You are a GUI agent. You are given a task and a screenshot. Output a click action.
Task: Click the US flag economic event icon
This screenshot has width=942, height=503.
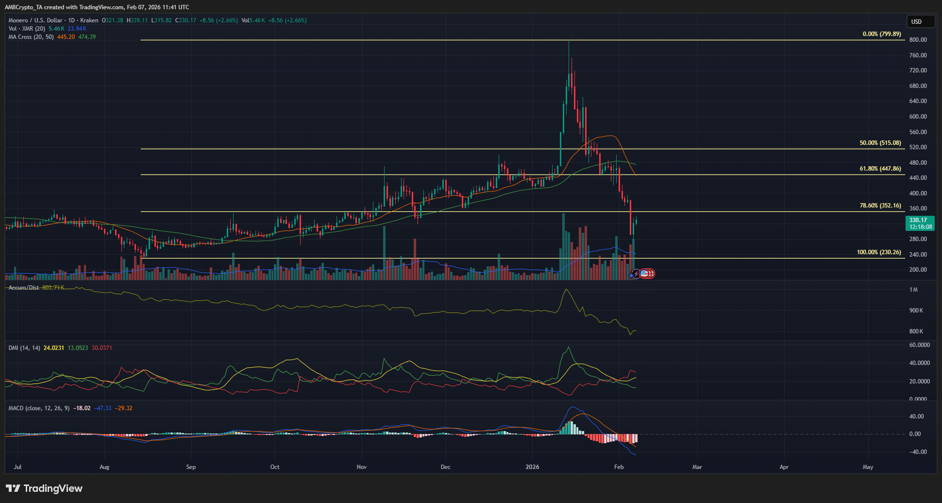coord(644,274)
